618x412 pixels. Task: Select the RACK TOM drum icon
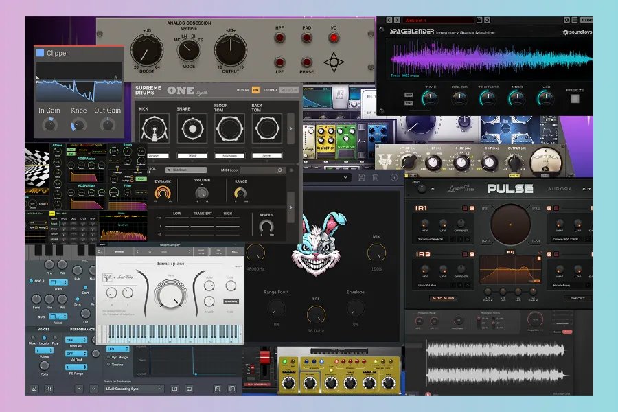click(x=267, y=128)
